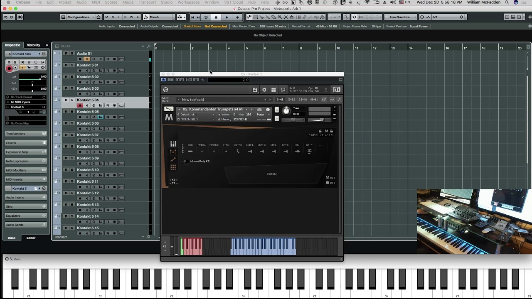The image size is (532, 299).
Task: Open Kontakt browser logo icon
Action: [165, 90]
